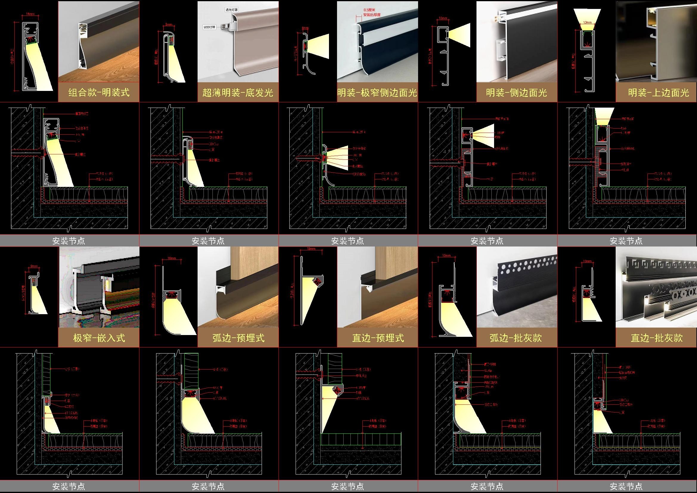Viewport: 697px width, 493px height.
Task: Click the "组合款-明装式" title label
Action: (x=99, y=92)
